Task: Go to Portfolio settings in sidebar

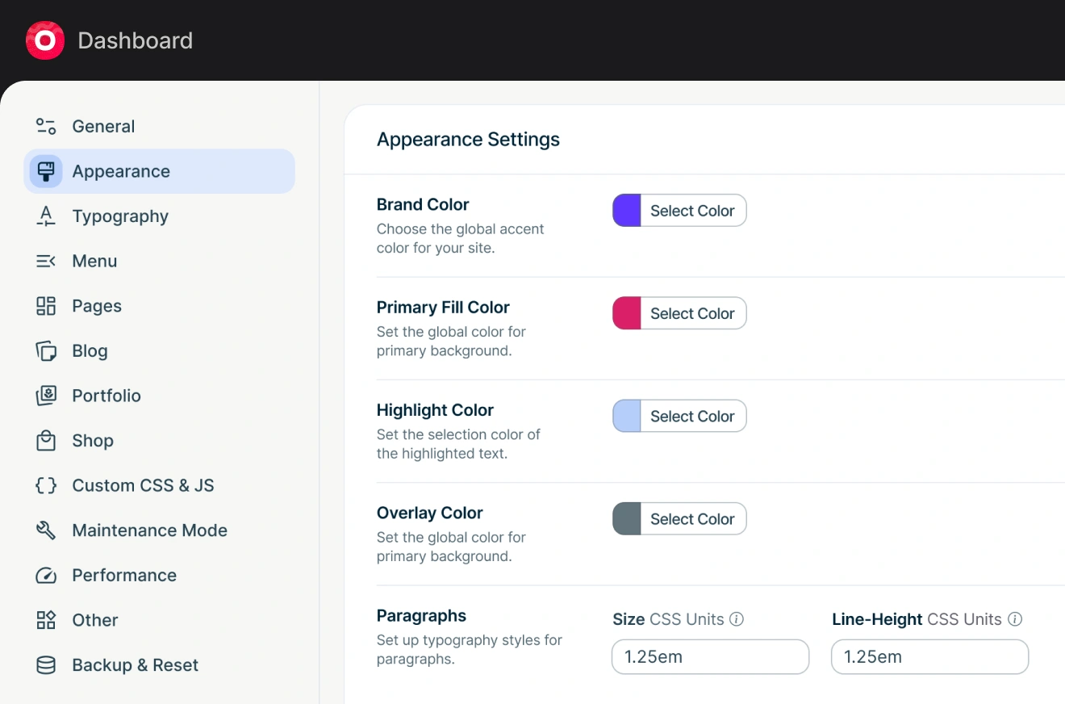Action: (106, 396)
